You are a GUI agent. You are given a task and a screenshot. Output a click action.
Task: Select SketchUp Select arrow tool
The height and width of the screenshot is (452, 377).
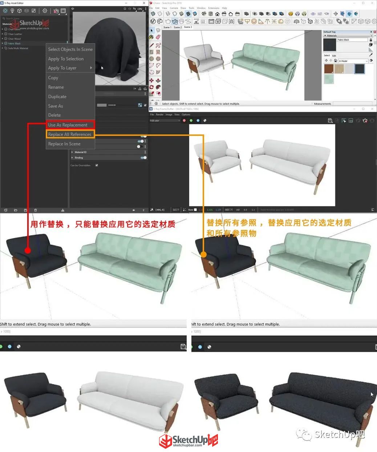tap(152, 31)
